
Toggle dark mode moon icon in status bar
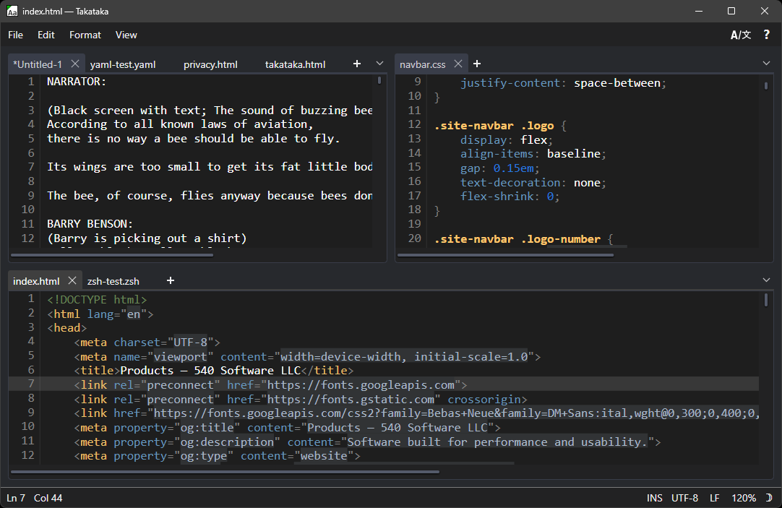(768, 498)
